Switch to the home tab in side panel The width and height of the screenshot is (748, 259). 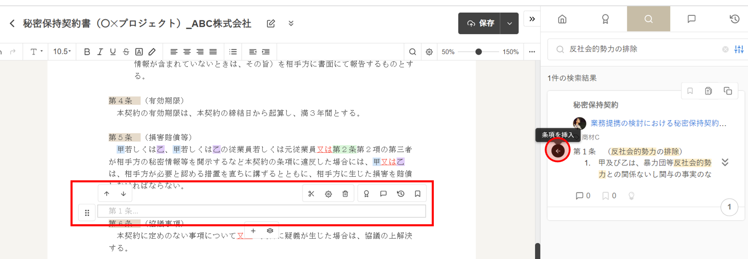point(562,19)
